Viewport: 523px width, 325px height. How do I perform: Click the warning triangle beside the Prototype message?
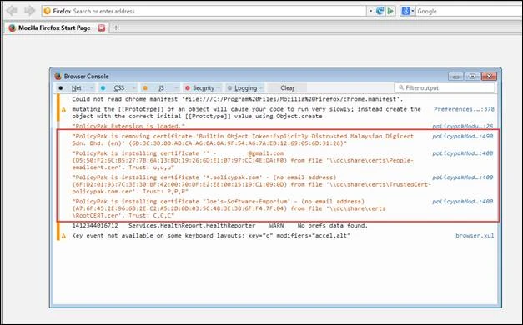click(63, 110)
